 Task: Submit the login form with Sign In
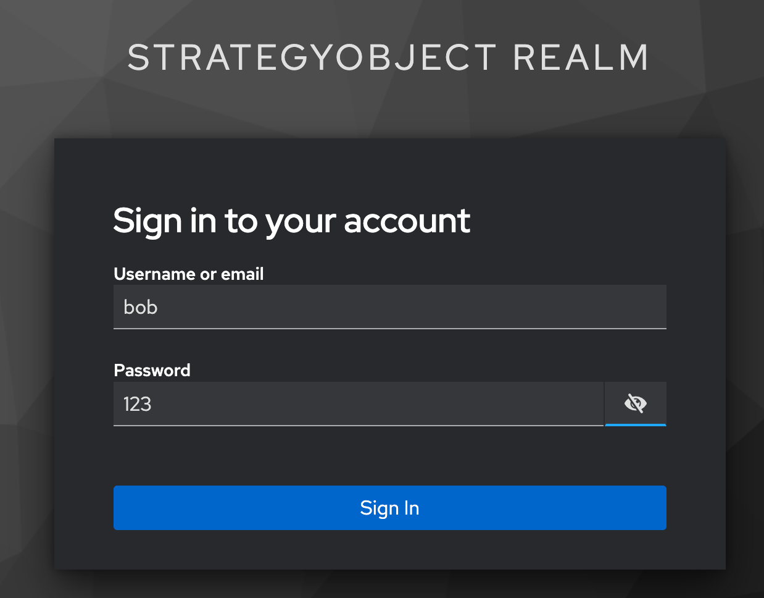pyautogui.click(x=389, y=508)
